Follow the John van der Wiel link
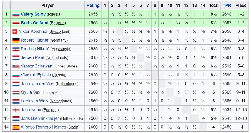 pyautogui.click(x=38, y=84)
